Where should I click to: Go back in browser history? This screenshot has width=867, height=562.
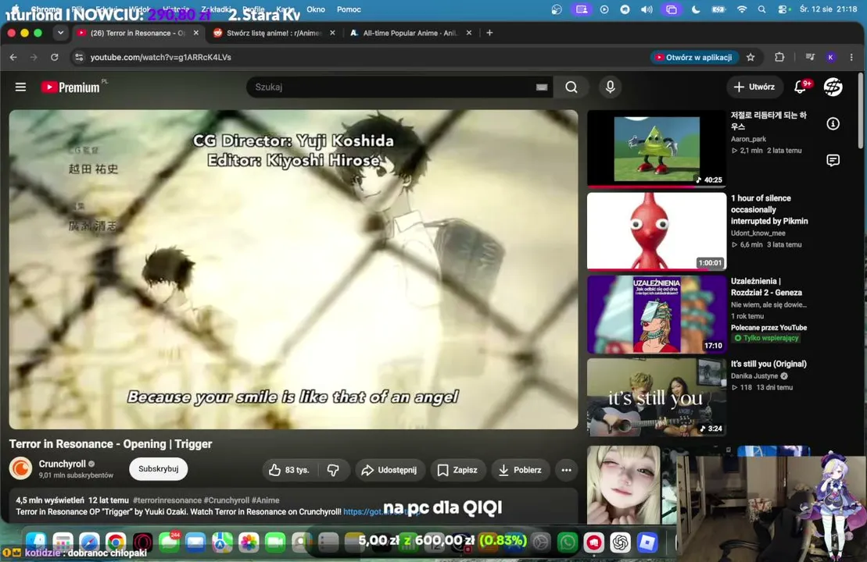13,57
